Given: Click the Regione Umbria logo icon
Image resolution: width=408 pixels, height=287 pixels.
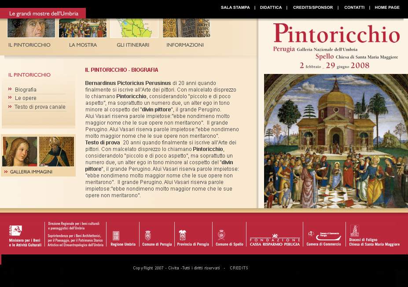Looking at the screenshot, I should [116, 236].
